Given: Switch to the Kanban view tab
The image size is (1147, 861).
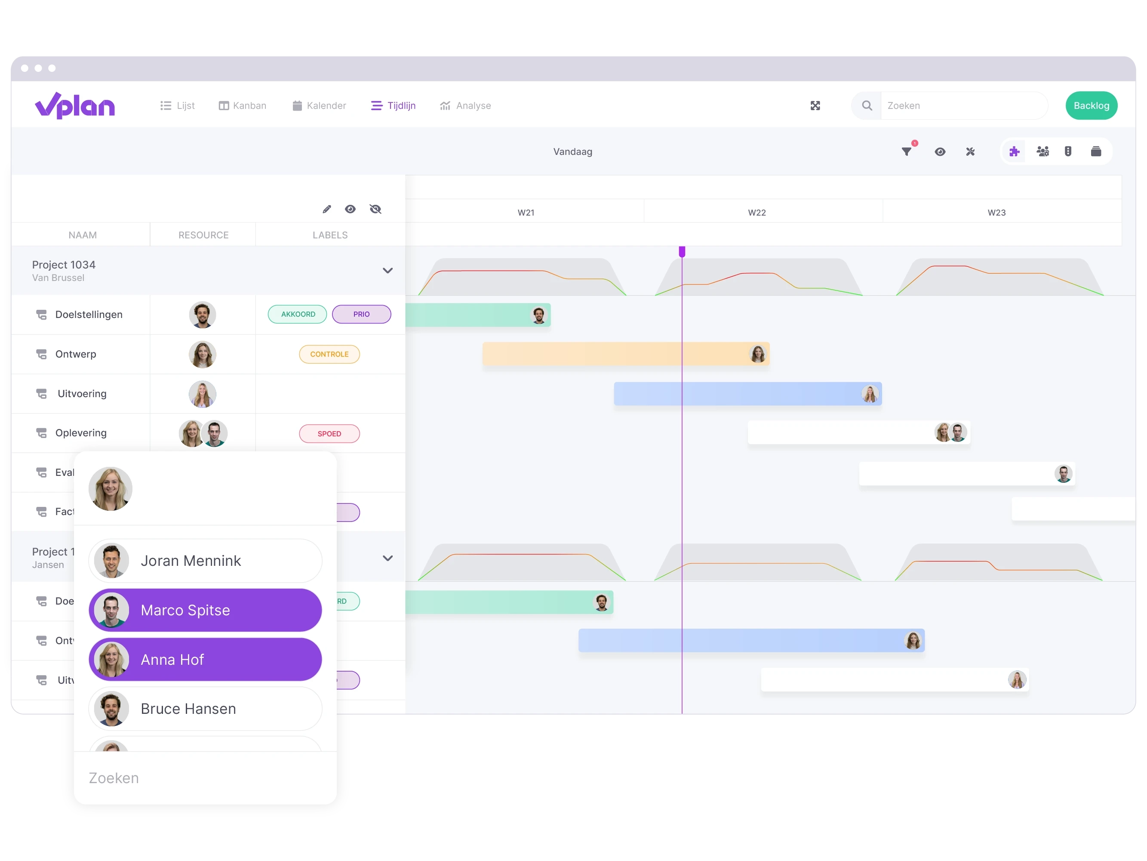Looking at the screenshot, I should click(x=242, y=106).
